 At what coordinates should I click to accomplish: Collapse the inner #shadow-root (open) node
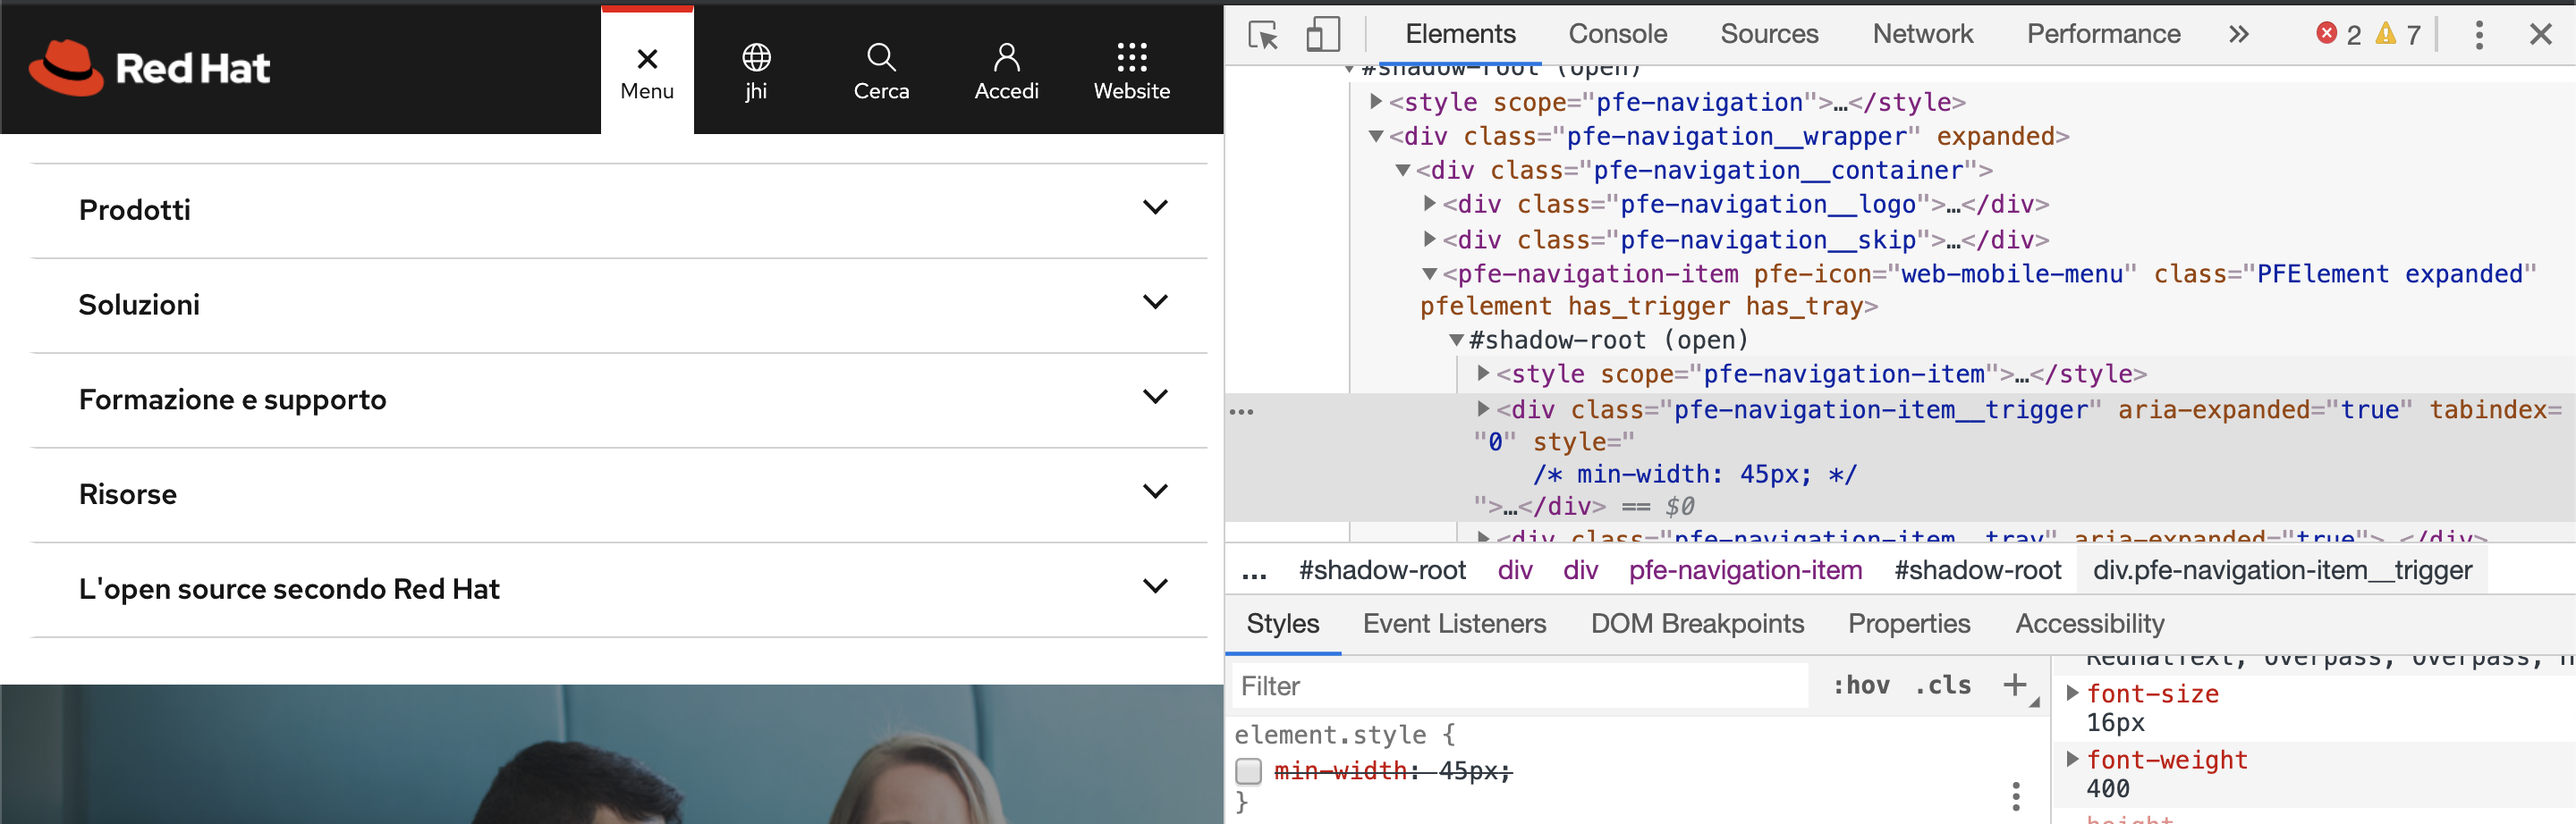[x=1457, y=340]
